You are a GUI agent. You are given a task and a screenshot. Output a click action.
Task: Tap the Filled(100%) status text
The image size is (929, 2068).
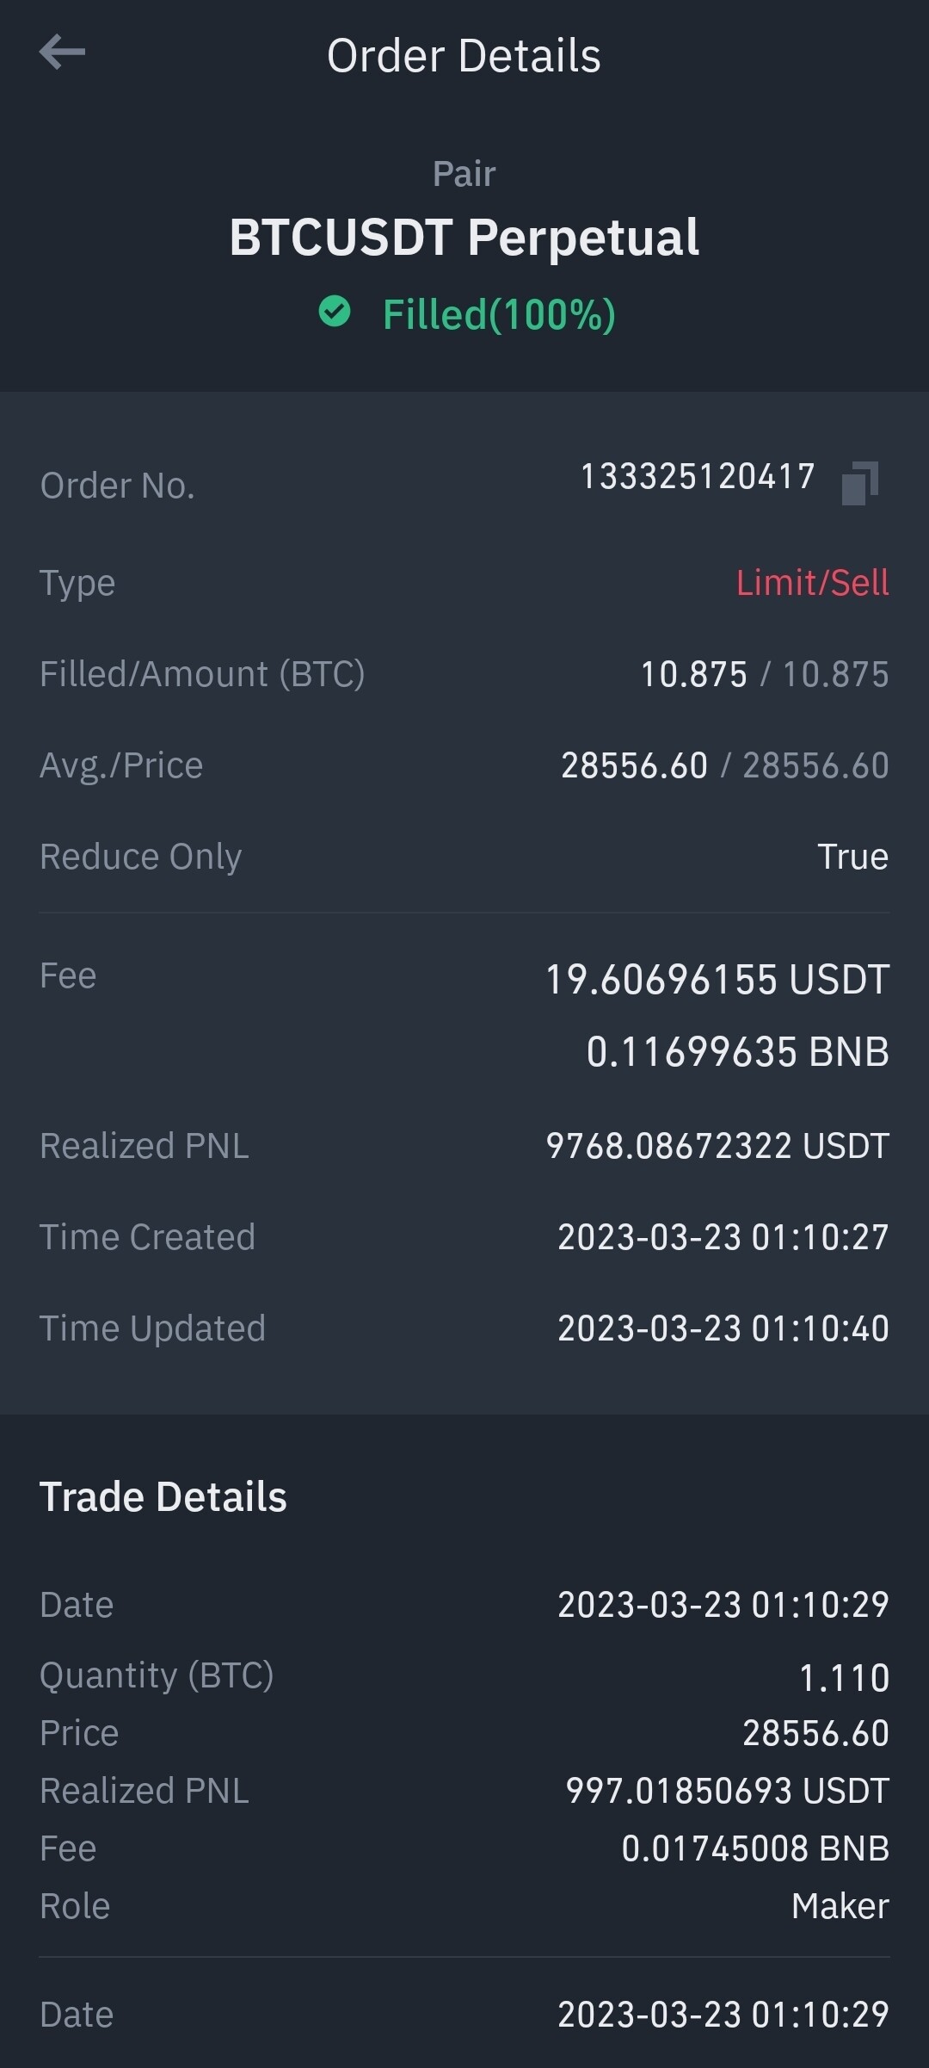pos(499,314)
